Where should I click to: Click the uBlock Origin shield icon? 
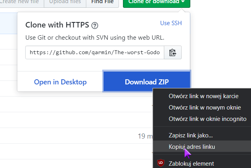pyautogui.click(x=161, y=163)
